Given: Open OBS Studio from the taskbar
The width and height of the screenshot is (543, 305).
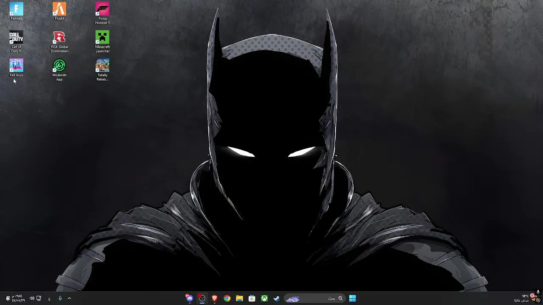Looking at the screenshot, I should pyautogui.click(x=202, y=298).
